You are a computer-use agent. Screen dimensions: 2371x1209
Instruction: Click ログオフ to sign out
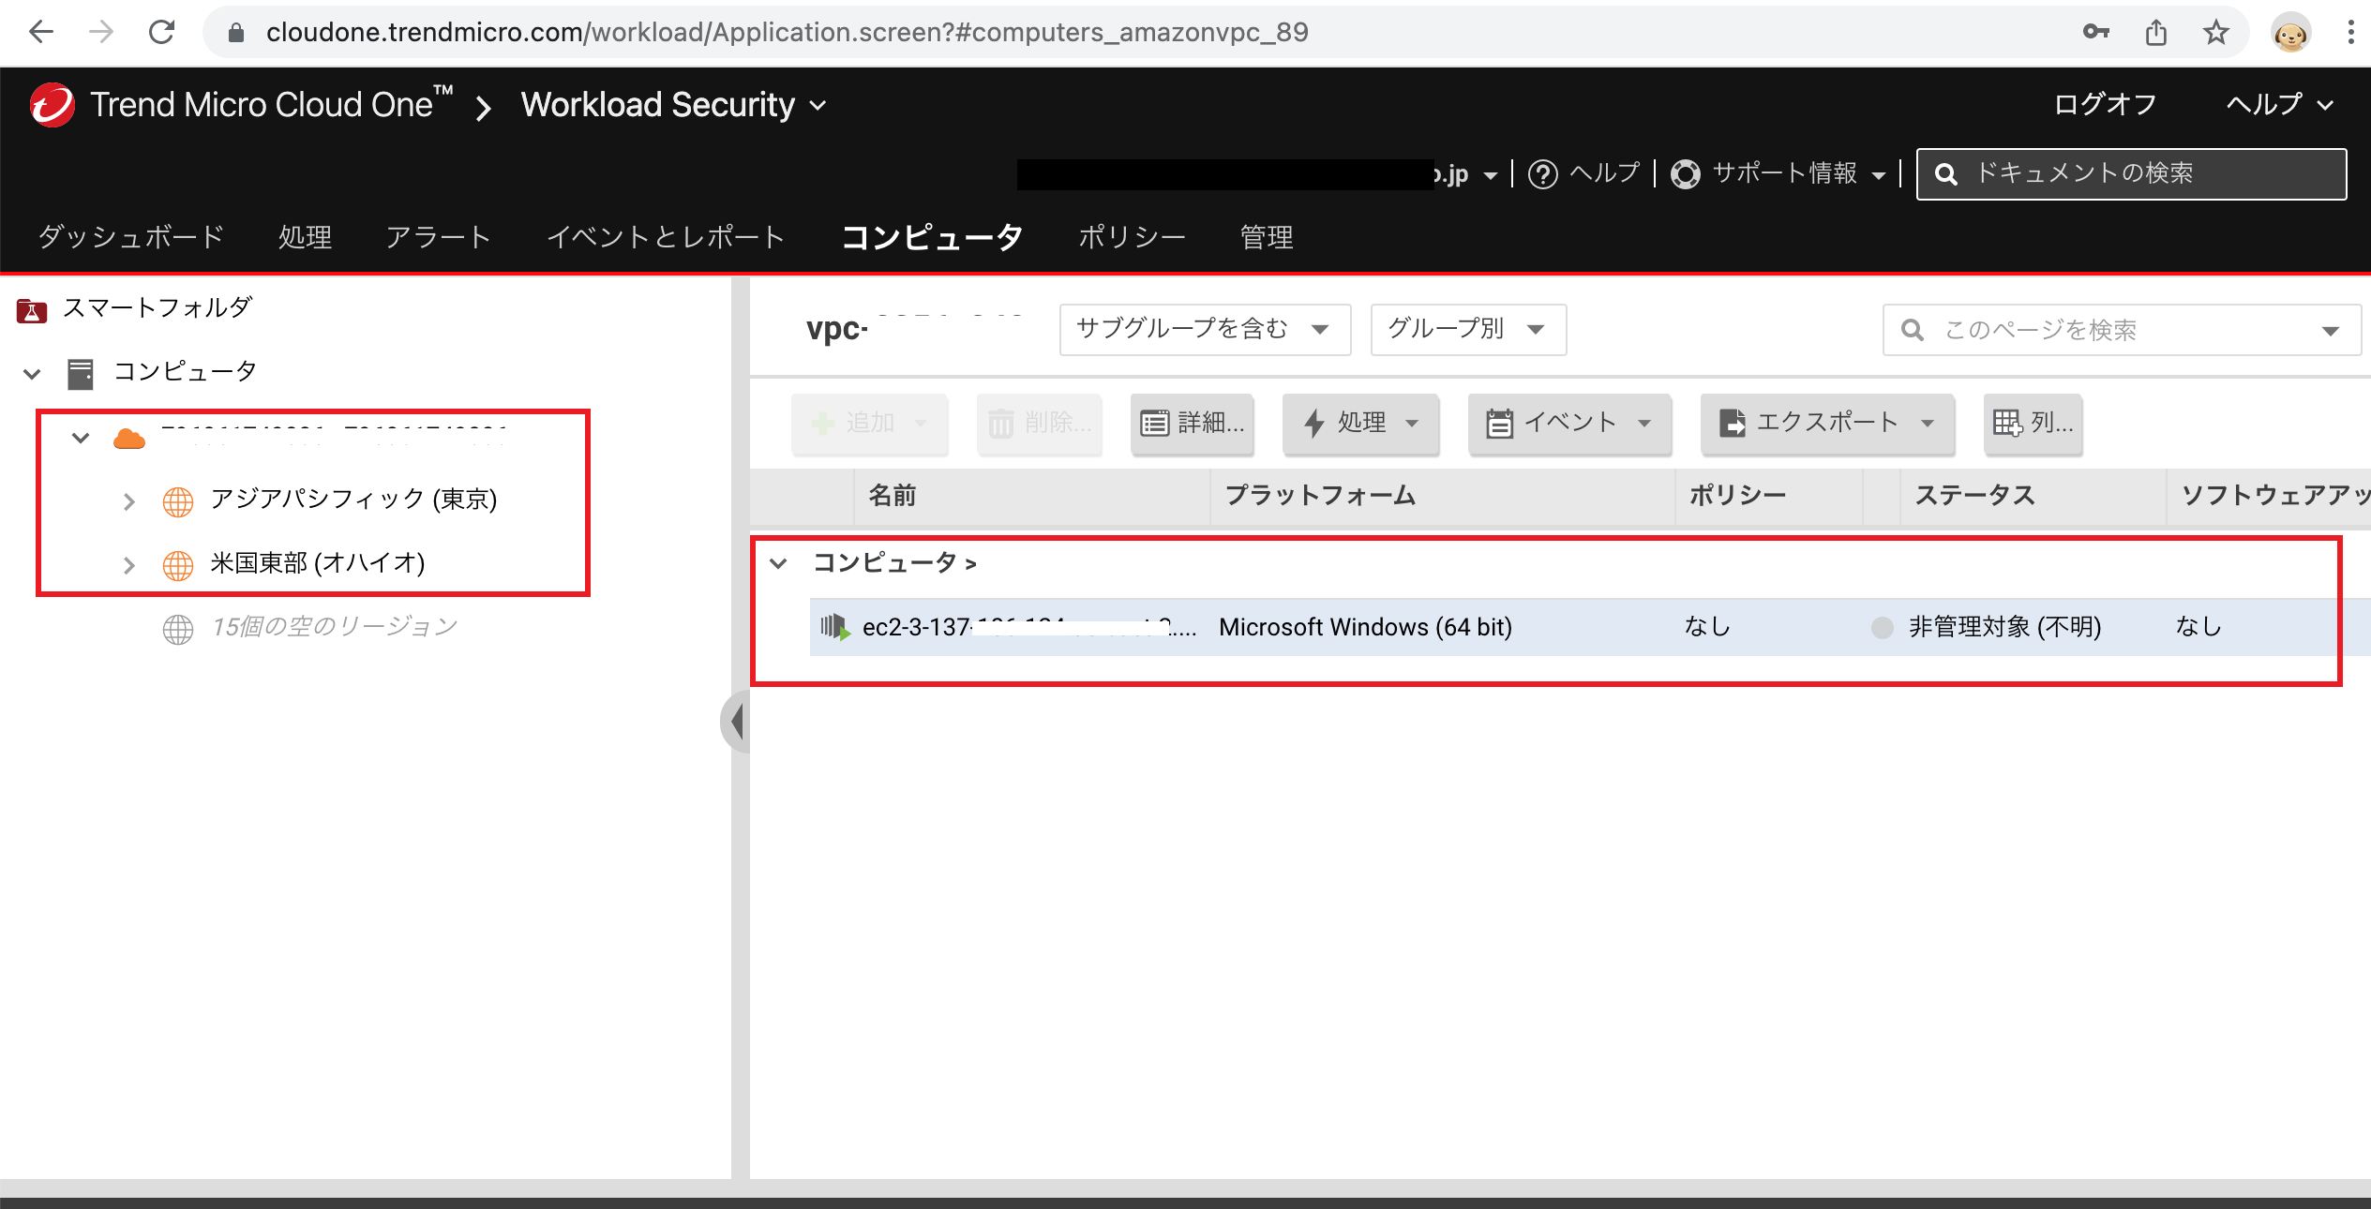click(2105, 104)
